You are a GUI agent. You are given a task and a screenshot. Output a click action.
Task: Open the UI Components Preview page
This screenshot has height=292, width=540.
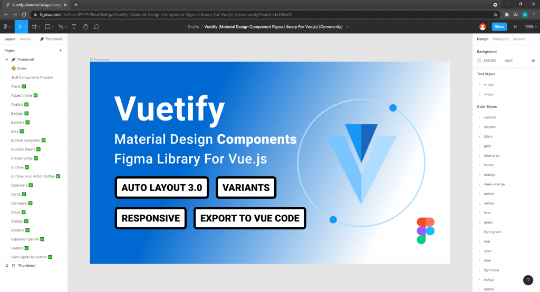(x=32, y=77)
